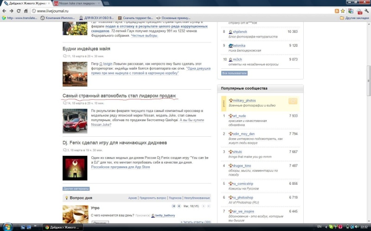This screenshot has height=231, width=371.
Task: Follow the Честные выборы link
Action: point(145,36)
